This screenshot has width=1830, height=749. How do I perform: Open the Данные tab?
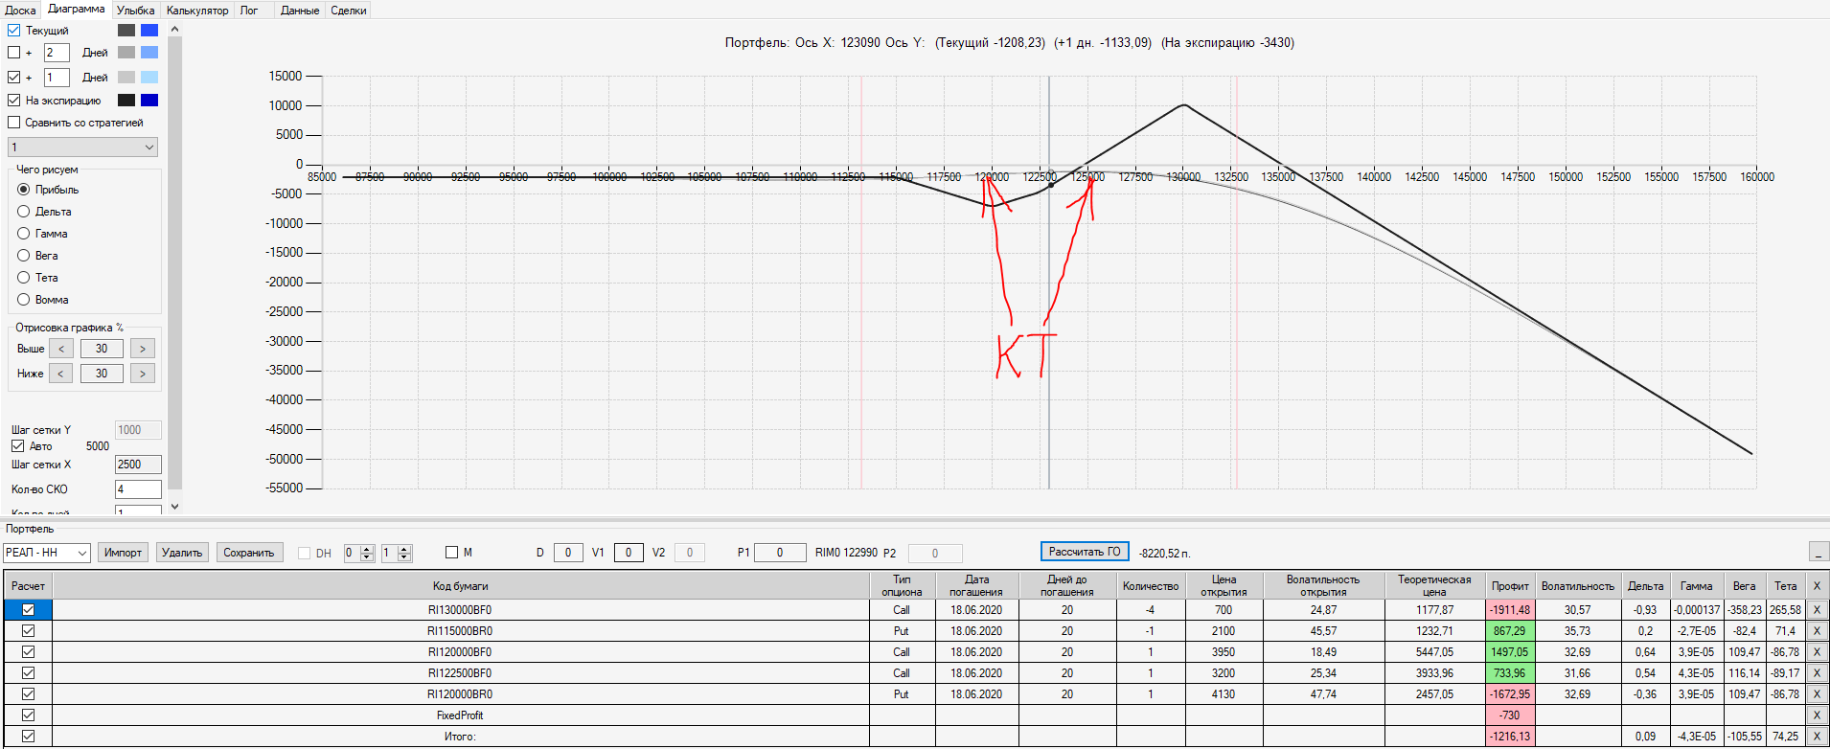(300, 11)
